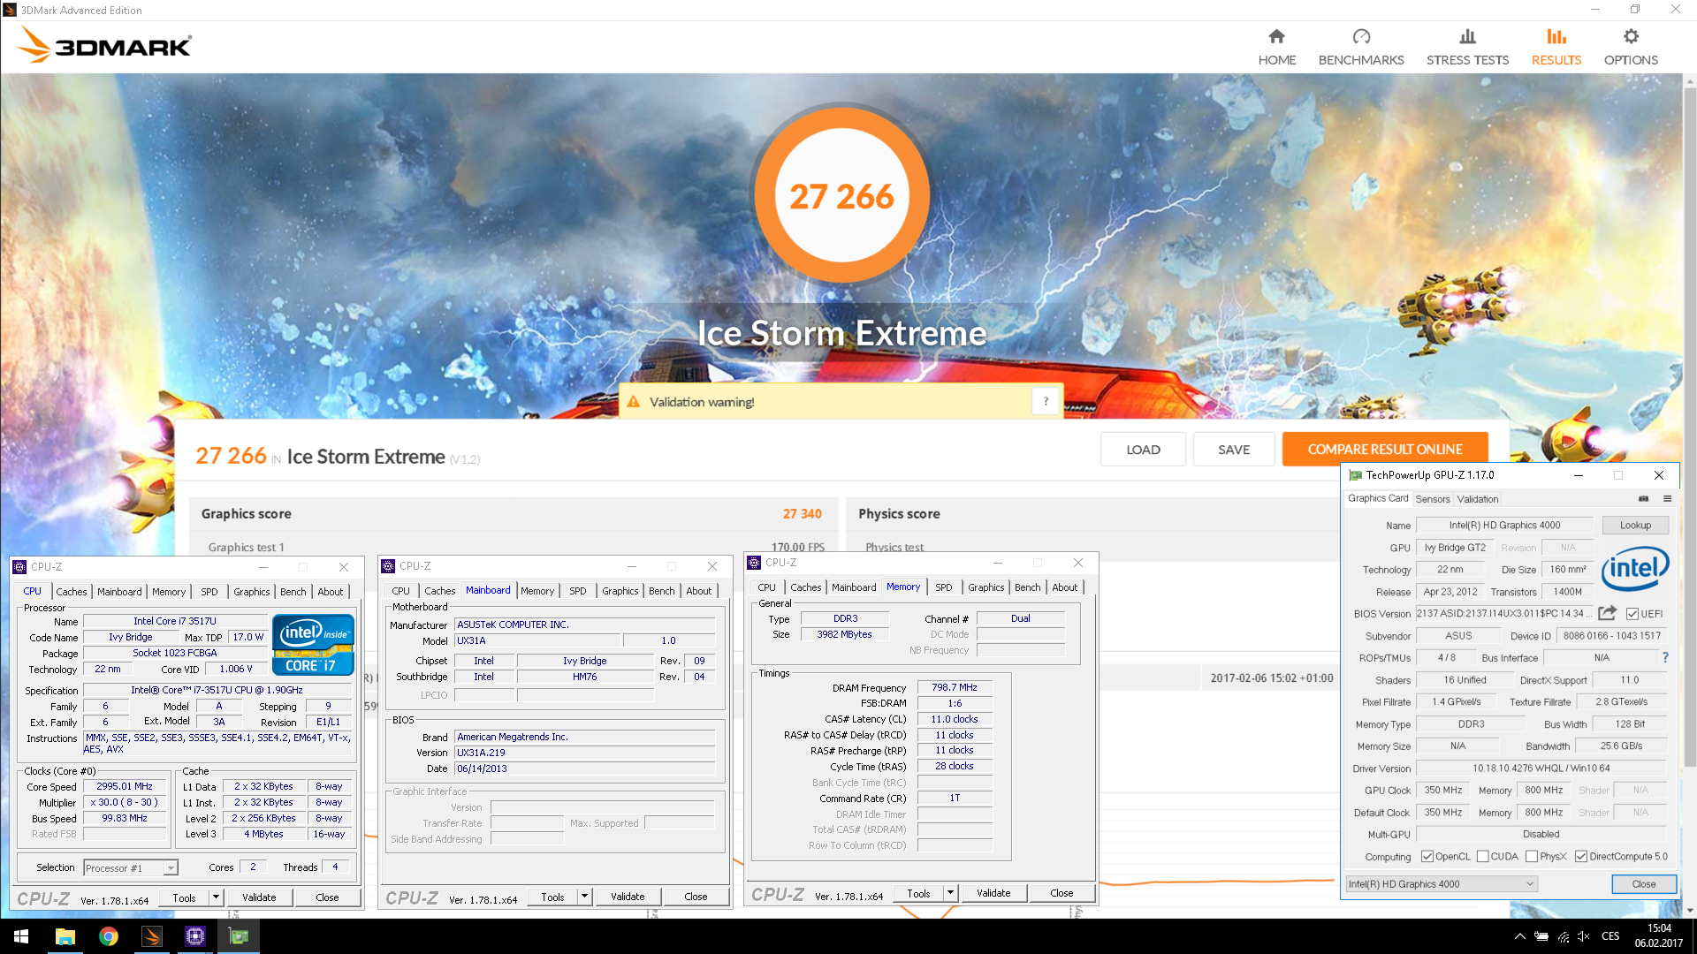Click the SAVE result button
Image resolution: width=1697 pixels, height=954 pixels.
pyautogui.click(x=1234, y=449)
